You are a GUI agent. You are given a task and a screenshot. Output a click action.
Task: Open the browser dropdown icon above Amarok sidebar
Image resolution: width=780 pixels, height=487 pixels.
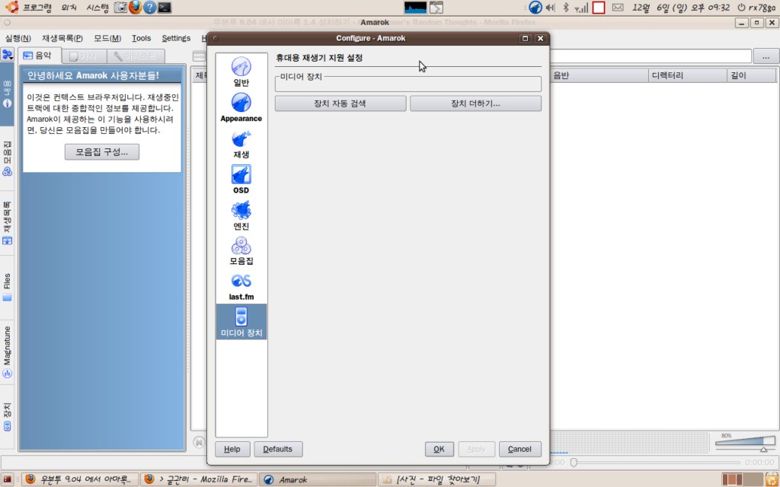(x=7, y=55)
